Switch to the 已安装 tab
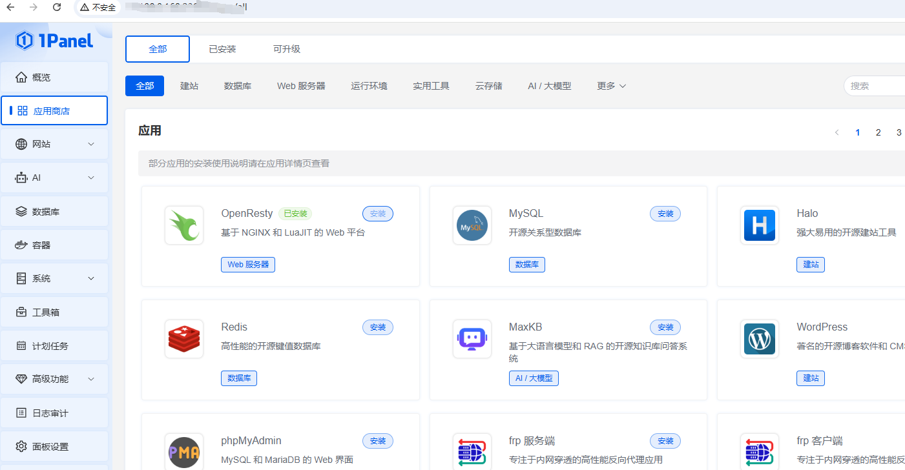The height and width of the screenshot is (470, 905). [x=222, y=48]
